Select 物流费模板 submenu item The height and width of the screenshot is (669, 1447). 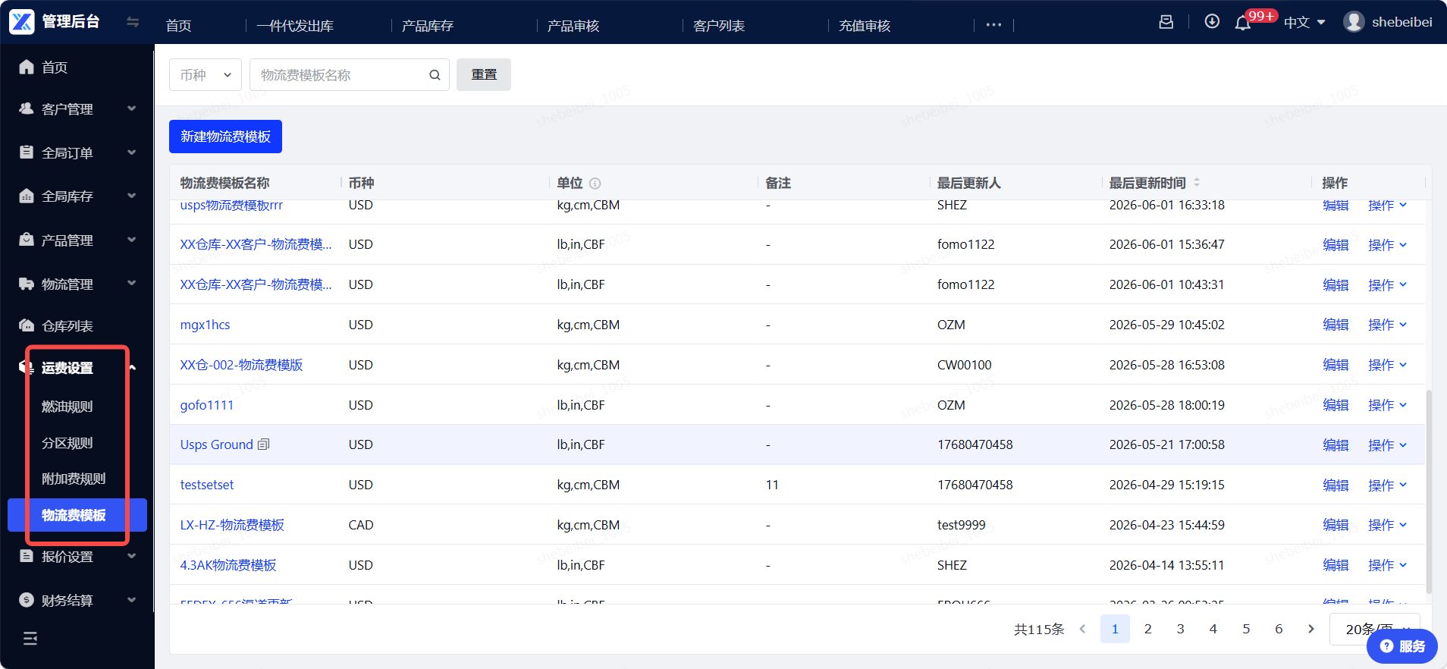click(x=77, y=515)
